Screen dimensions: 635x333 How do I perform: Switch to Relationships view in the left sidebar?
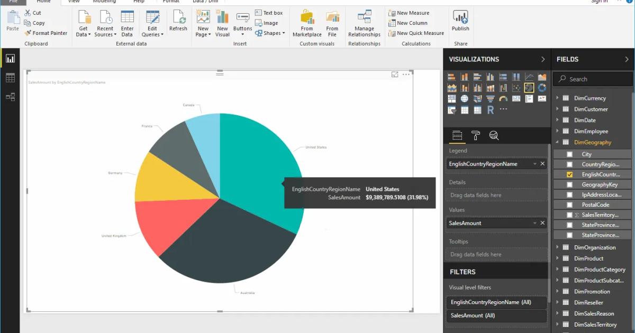[x=11, y=97]
